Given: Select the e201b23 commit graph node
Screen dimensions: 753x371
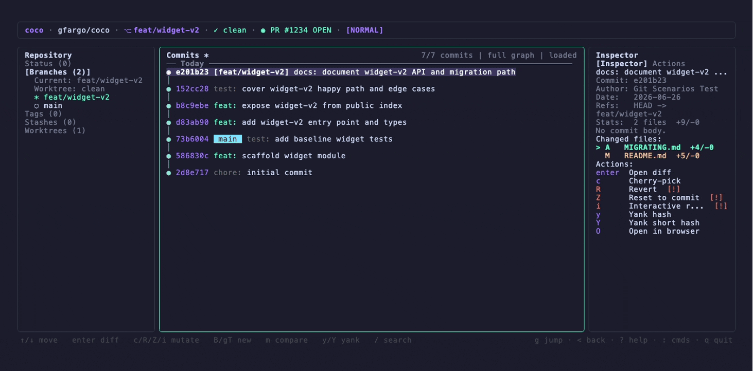Looking at the screenshot, I should [169, 72].
